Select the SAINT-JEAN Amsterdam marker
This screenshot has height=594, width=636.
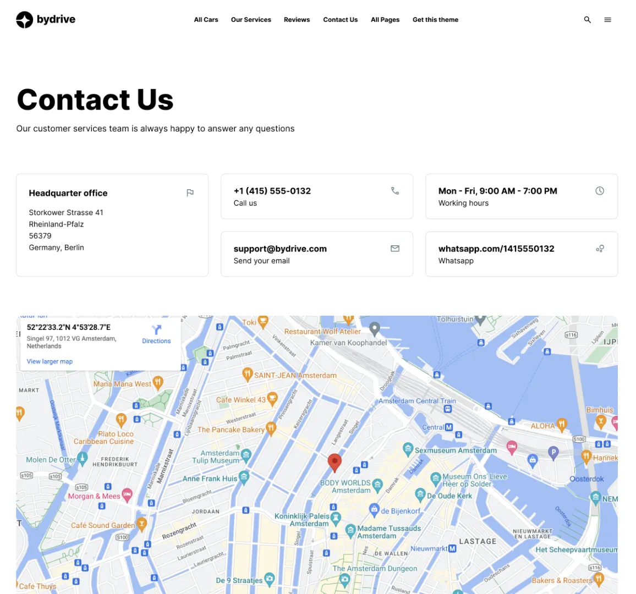(x=247, y=374)
